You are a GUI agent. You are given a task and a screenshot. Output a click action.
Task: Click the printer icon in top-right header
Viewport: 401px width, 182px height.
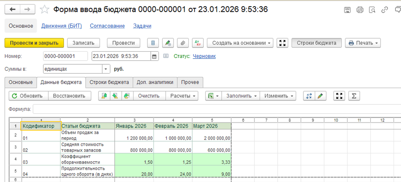pos(360,10)
